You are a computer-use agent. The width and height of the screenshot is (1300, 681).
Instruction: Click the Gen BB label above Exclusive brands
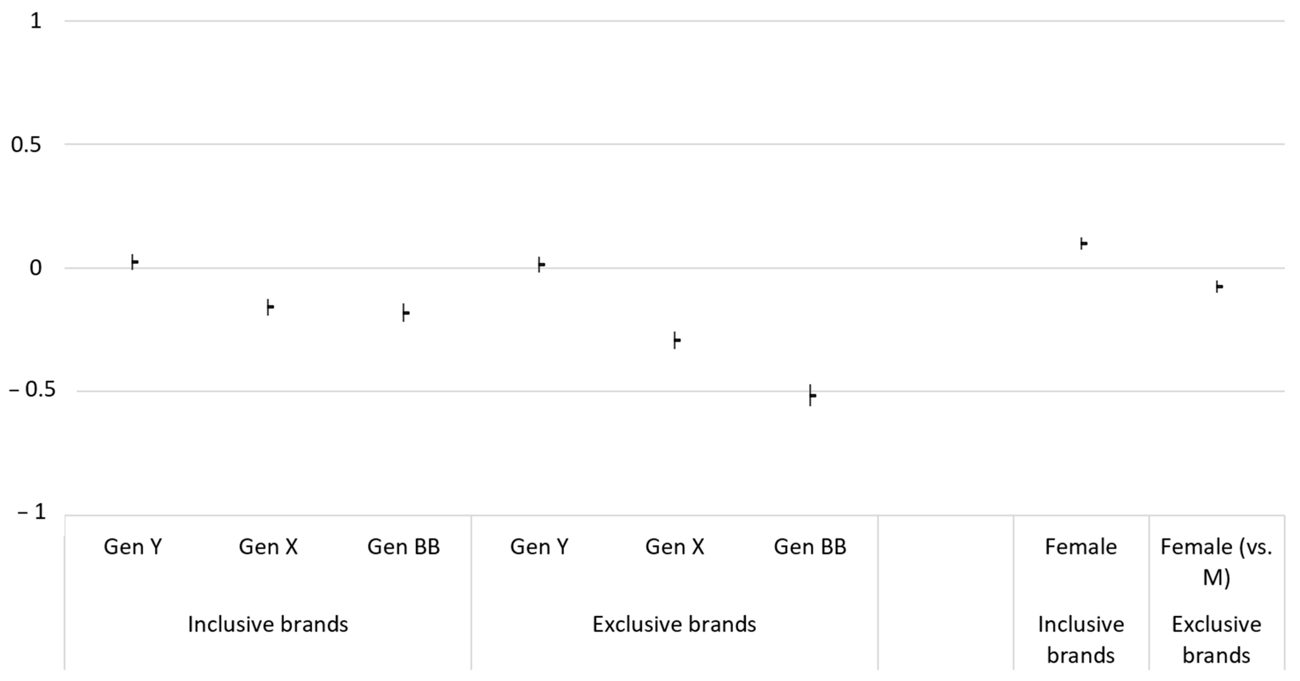pos(810,547)
